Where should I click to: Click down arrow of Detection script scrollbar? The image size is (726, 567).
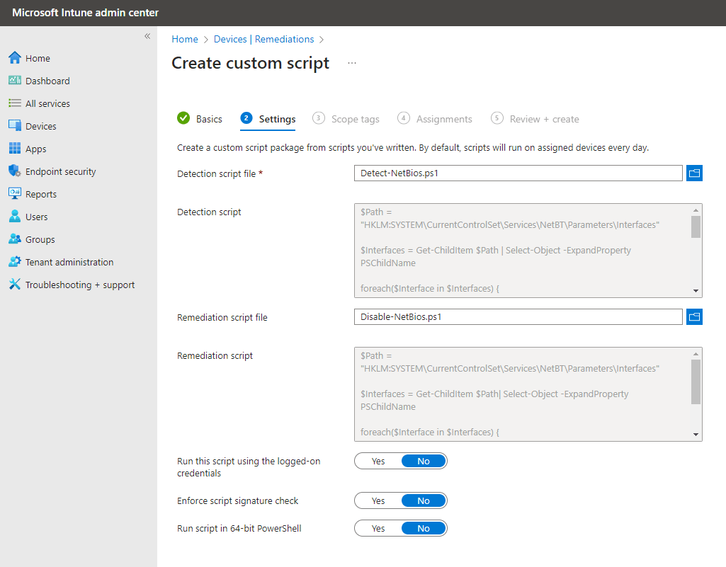(x=696, y=291)
